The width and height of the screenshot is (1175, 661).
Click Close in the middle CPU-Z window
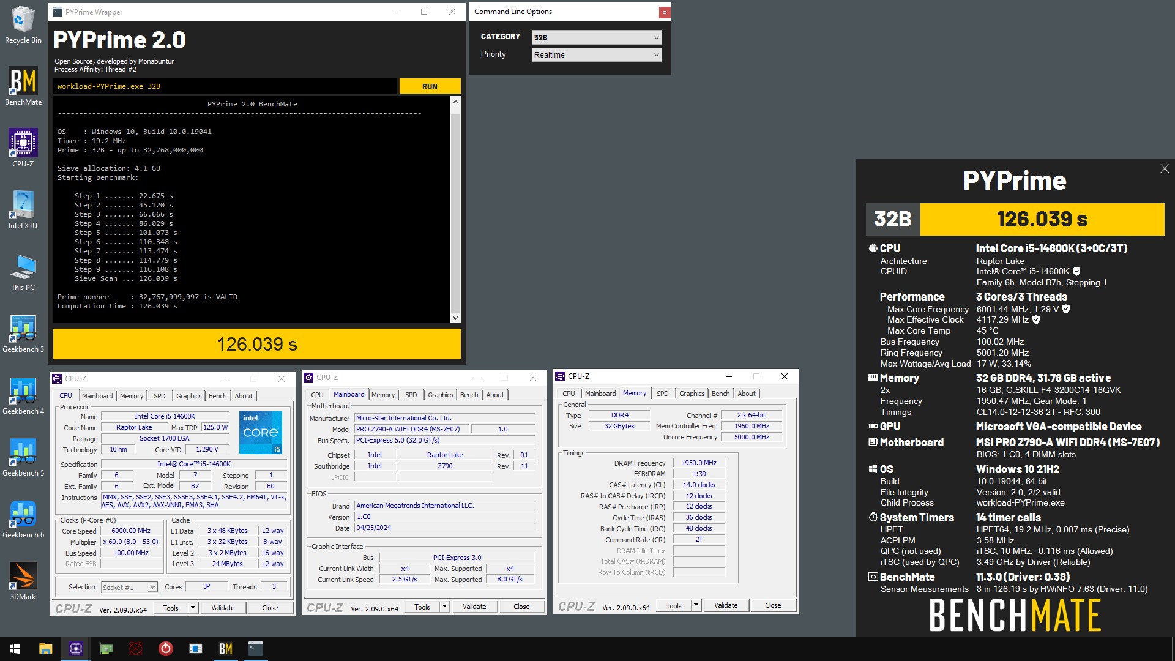coord(521,607)
